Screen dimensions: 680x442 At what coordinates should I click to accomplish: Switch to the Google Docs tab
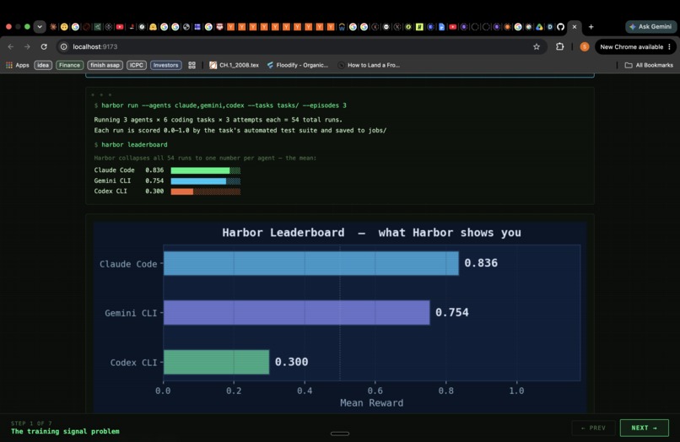click(441, 27)
